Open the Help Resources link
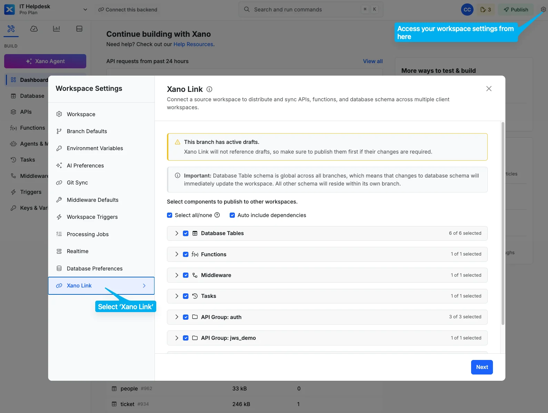Image resolution: width=548 pixels, height=413 pixels. coord(193,44)
